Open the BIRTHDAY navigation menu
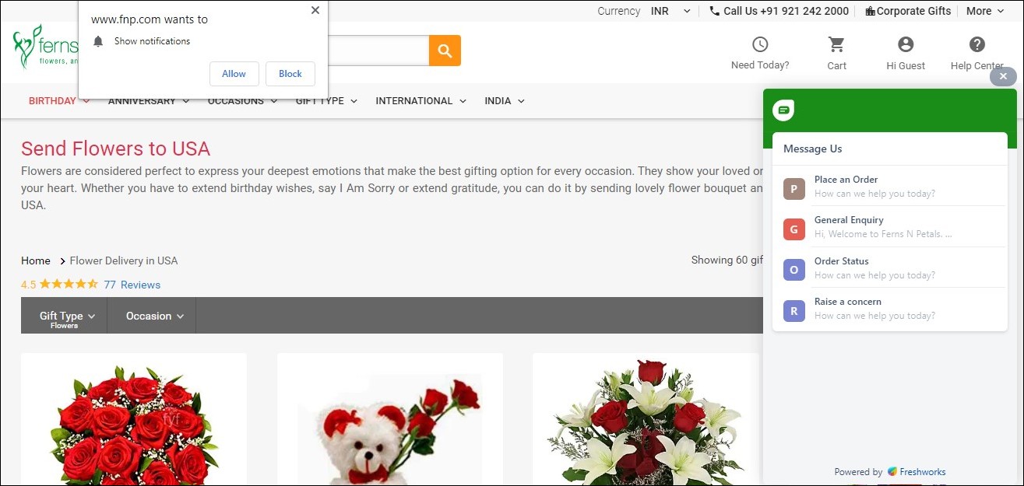The width and height of the screenshot is (1024, 486). (x=58, y=100)
